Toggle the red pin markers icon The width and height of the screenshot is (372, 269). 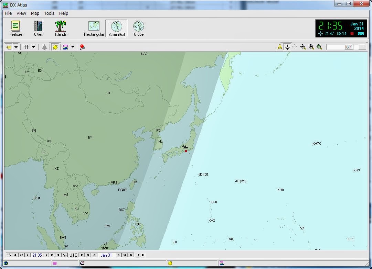click(82, 47)
